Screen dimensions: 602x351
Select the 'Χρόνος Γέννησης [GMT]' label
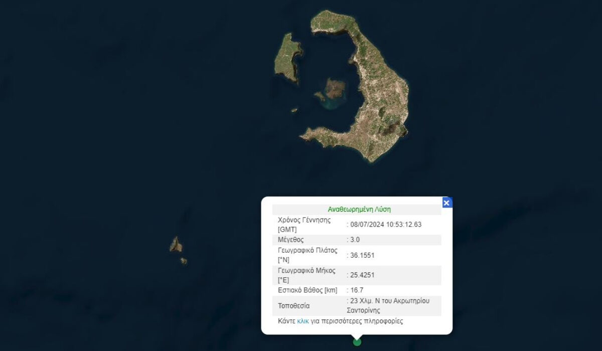304,225
